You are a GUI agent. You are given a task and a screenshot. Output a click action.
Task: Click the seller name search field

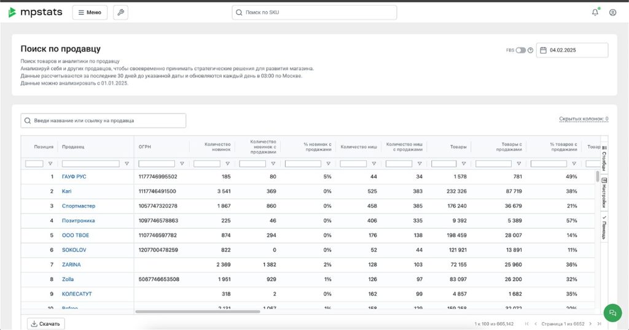point(103,121)
